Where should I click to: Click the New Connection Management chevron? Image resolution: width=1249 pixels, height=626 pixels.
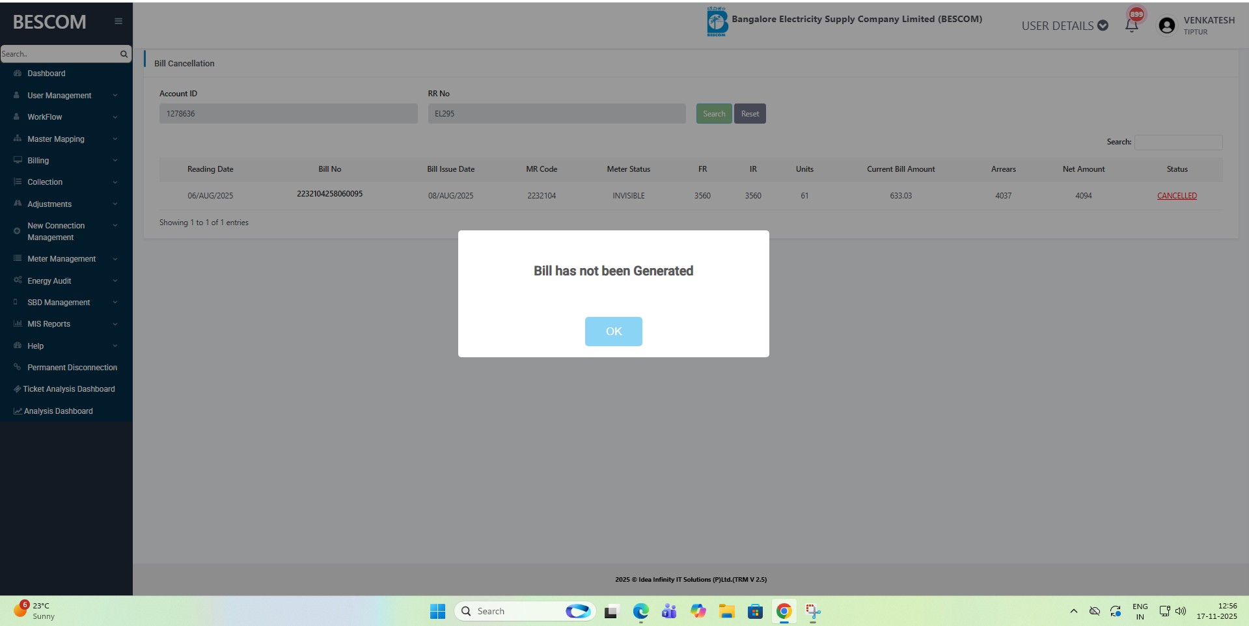(115, 226)
